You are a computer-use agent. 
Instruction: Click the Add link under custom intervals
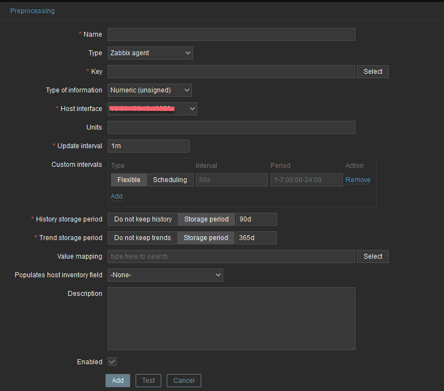click(116, 196)
